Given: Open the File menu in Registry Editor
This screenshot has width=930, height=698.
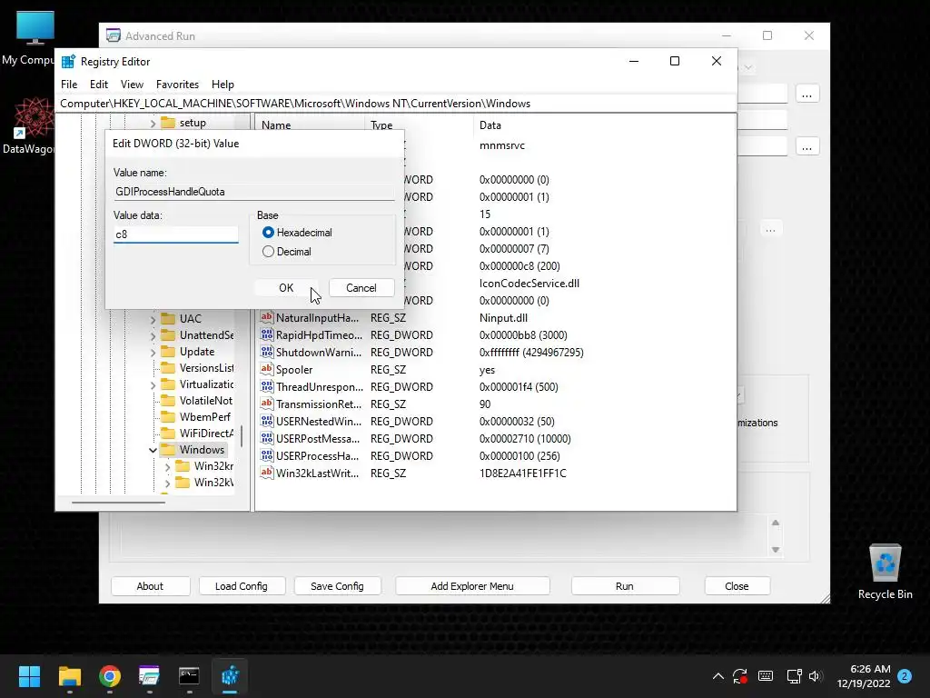Looking at the screenshot, I should [69, 85].
